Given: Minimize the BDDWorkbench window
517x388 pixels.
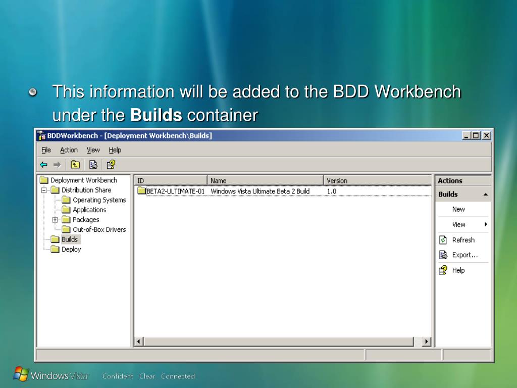Looking at the screenshot, I should [x=466, y=135].
